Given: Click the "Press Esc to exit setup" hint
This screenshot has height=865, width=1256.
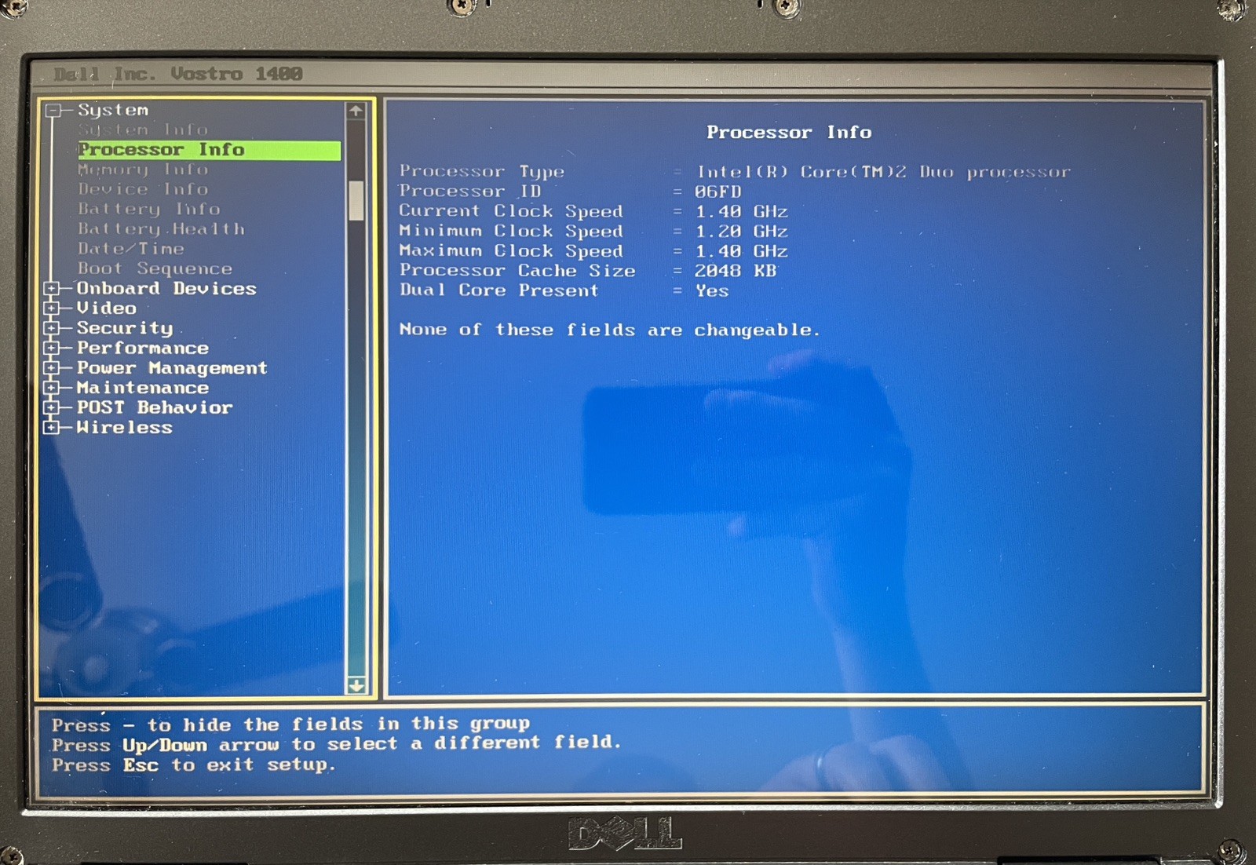Looking at the screenshot, I should pyautogui.click(x=194, y=765).
